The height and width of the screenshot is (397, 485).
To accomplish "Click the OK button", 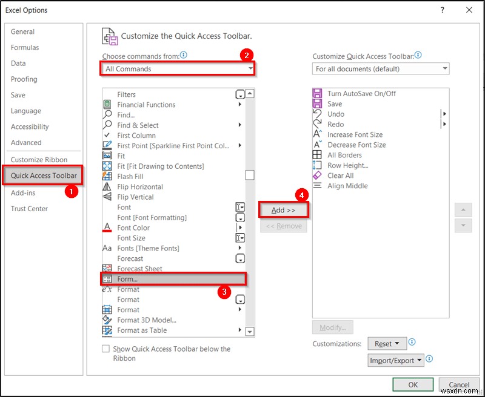I will (x=413, y=385).
